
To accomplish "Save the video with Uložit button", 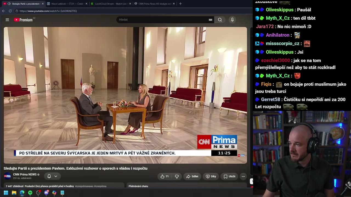I will pyautogui.click(x=230, y=176).
